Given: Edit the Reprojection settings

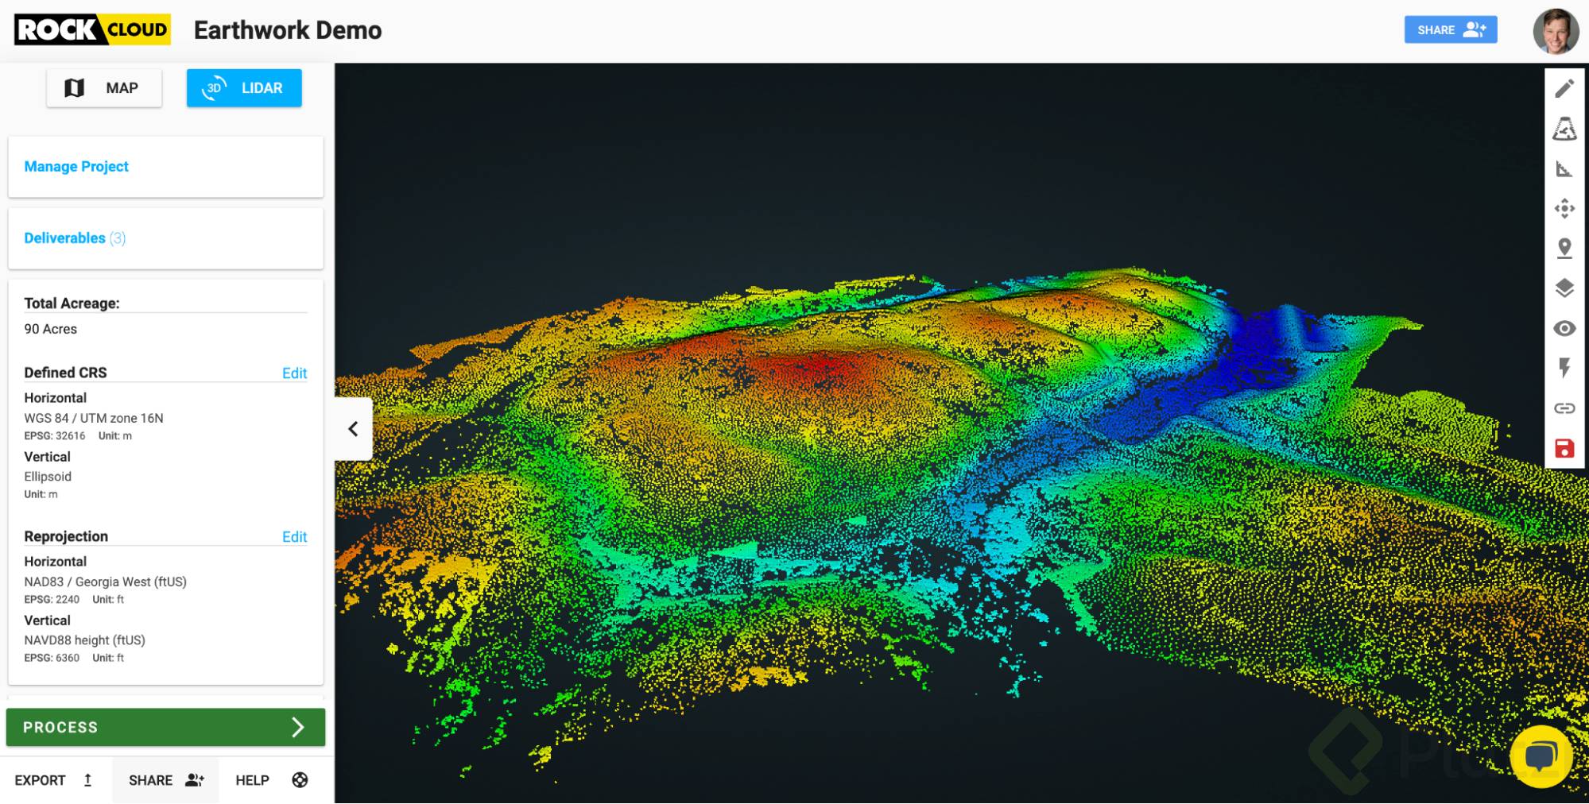Looking at the screenshot, I should click(294, 537).
